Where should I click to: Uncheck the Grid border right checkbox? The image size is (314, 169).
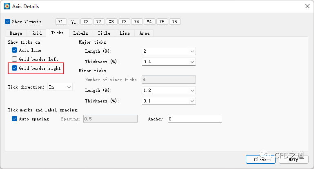(x=15, y=68)
